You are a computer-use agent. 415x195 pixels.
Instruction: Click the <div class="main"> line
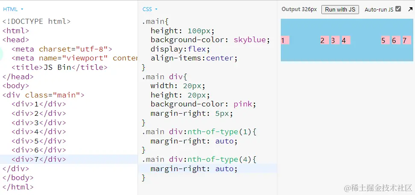[x=44, y=95]
